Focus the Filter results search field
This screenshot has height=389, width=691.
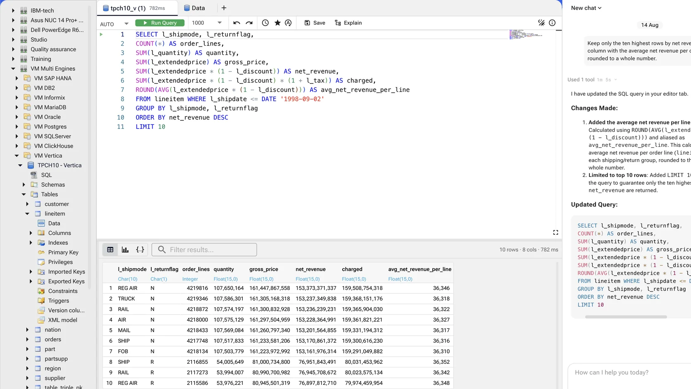point(204,250)
